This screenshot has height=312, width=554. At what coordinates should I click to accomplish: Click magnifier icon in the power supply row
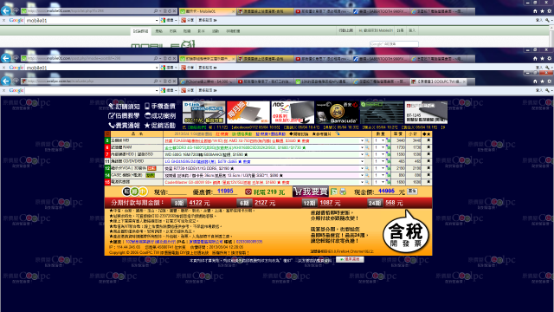click(367, 182)
